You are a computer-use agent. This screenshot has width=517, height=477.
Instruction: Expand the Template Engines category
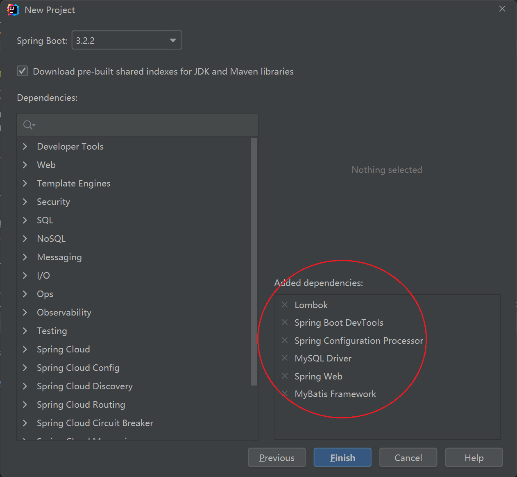[25, 183]
